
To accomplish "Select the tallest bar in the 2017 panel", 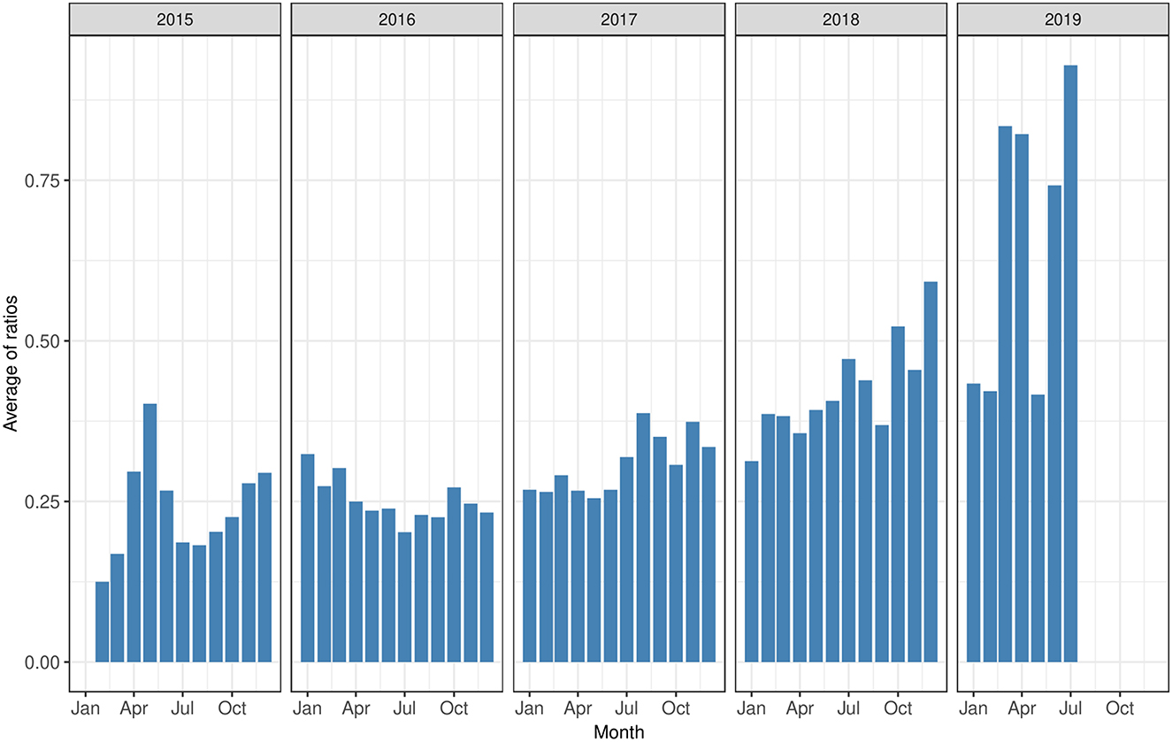I will pos(643,538).
